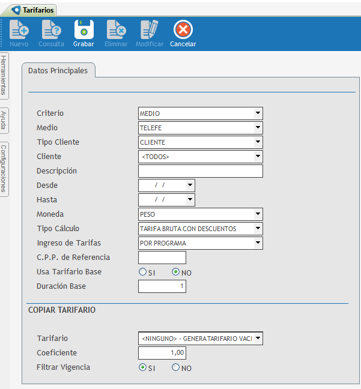Click the Nuevo toolbar icon

pos(19,30)
